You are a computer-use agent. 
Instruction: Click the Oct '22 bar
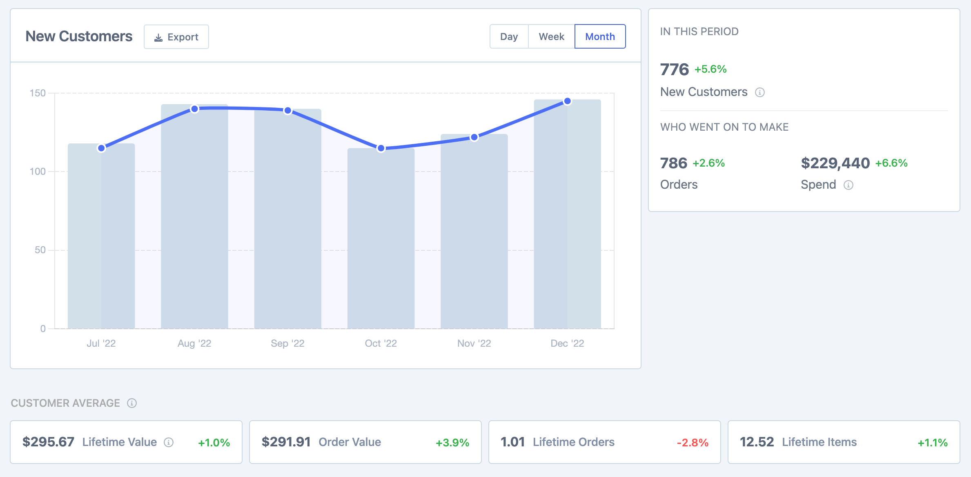coord(381,245)
